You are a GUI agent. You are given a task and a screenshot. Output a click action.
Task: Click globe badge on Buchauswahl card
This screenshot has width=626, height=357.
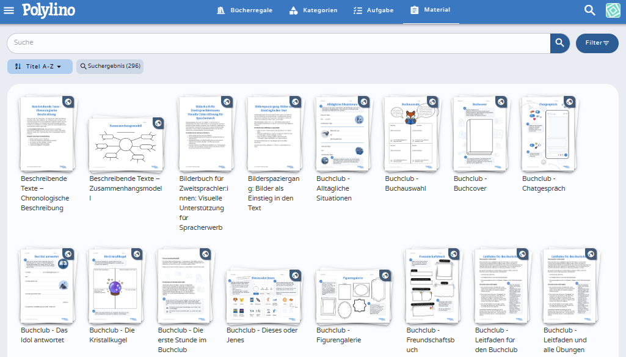pyautogui.click(x=433, y=102)
